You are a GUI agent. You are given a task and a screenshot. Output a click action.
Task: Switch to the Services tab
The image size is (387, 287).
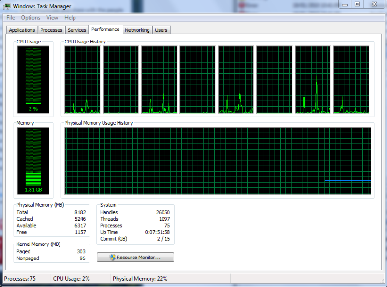click(77, 30)
